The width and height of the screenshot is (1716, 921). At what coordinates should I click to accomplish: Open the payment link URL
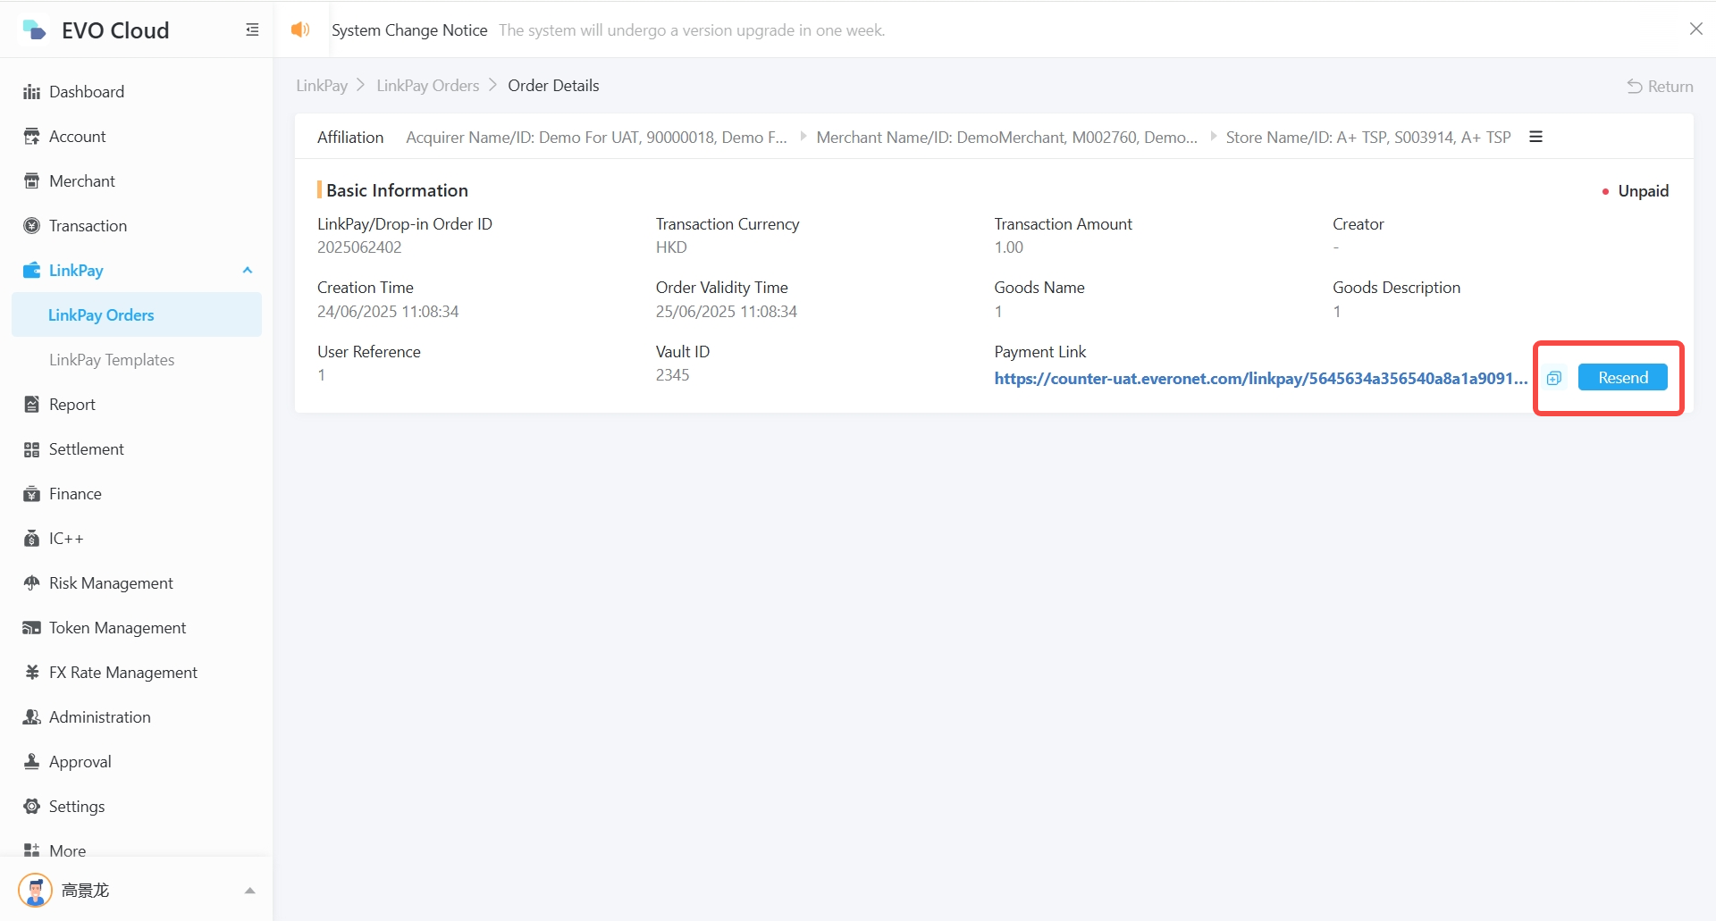click(1260, 379)
